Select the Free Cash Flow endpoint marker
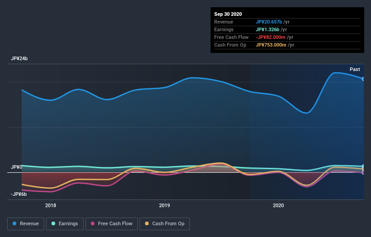 click(x=363, y=173)
